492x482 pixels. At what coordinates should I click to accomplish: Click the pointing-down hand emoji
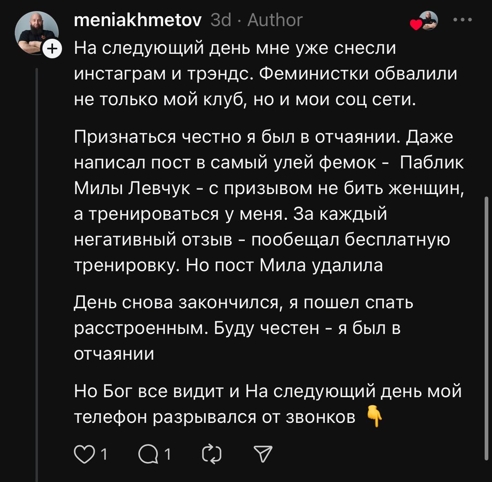pos(374,416)
